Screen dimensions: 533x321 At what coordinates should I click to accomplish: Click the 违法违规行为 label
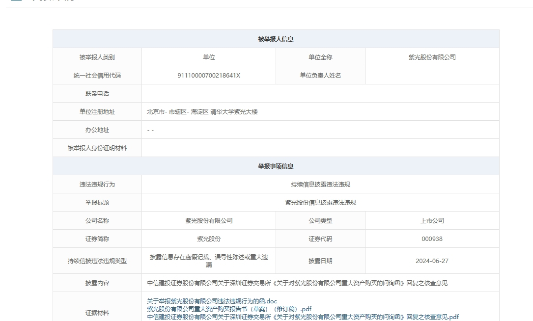(97, 185)
